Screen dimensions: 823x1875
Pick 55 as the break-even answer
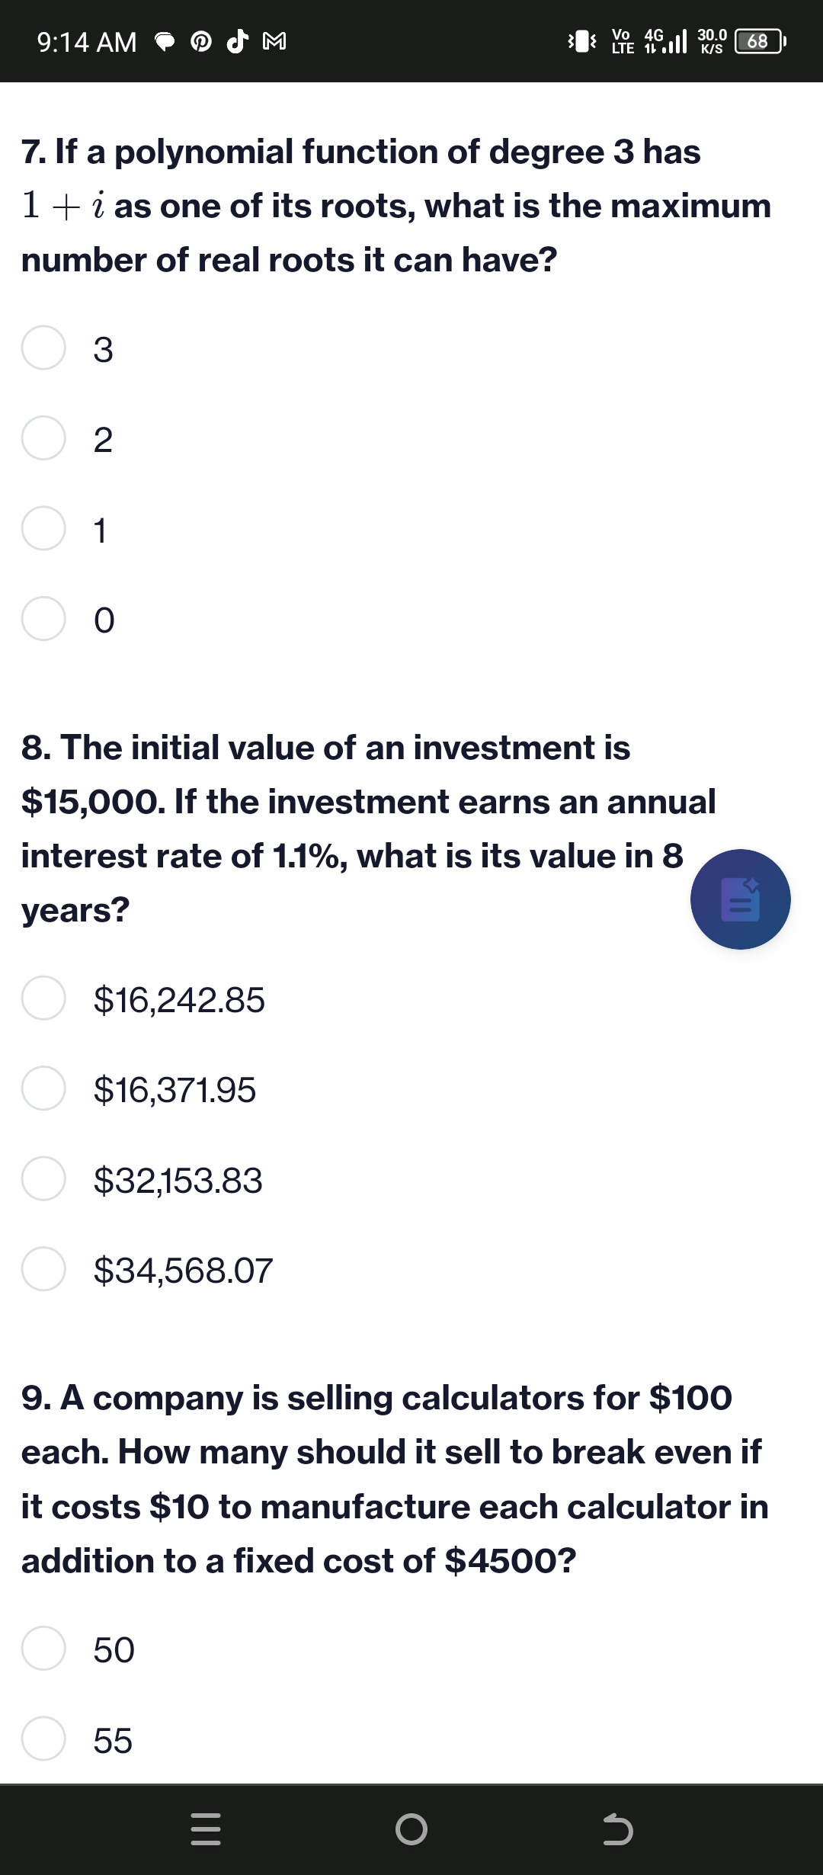click(x=43, y=1739)
